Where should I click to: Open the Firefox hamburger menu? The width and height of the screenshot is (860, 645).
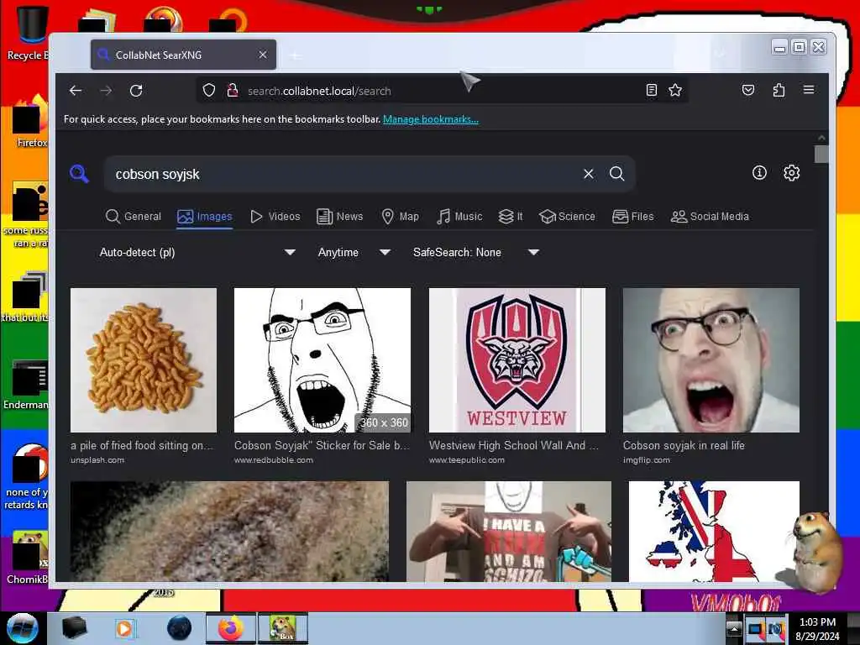[x=809, y=90]
